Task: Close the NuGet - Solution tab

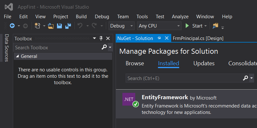Action: click(x=166, y=38)
